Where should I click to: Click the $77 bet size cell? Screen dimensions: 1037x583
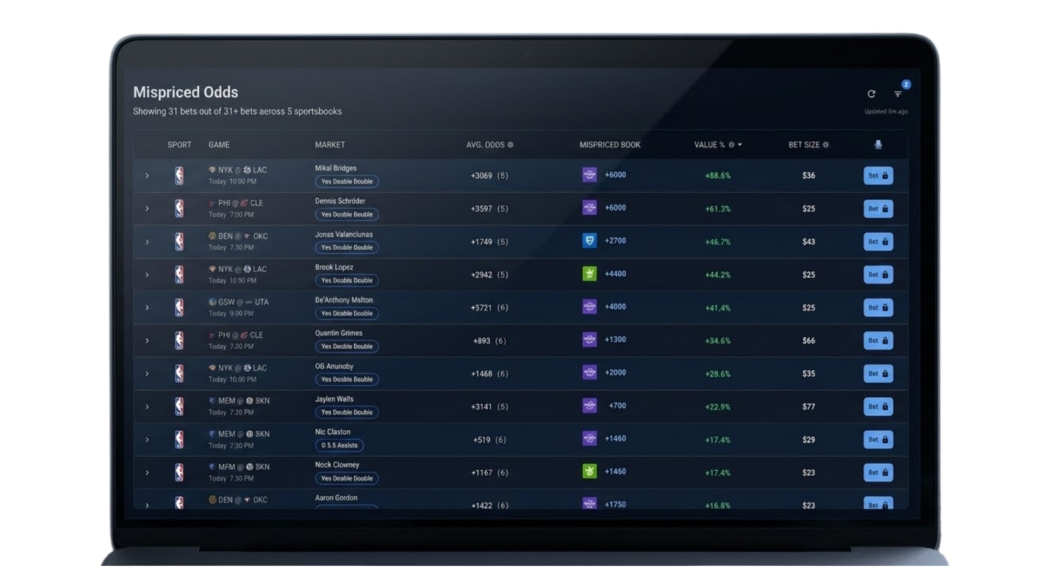809,406
